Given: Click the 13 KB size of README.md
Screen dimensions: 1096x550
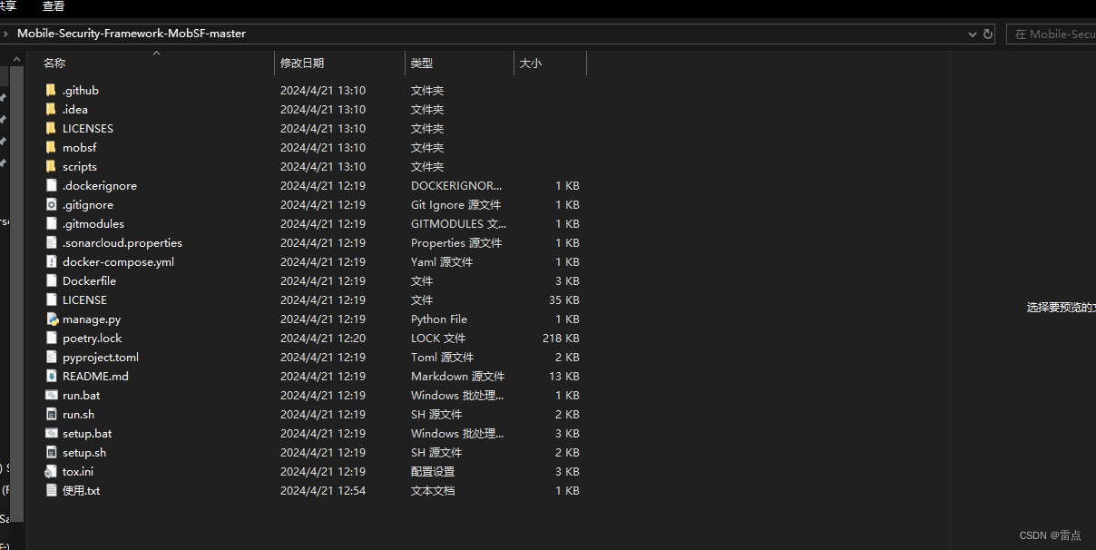Looking at the screenshot, I should pyautogui.click(x=564, y=376).
